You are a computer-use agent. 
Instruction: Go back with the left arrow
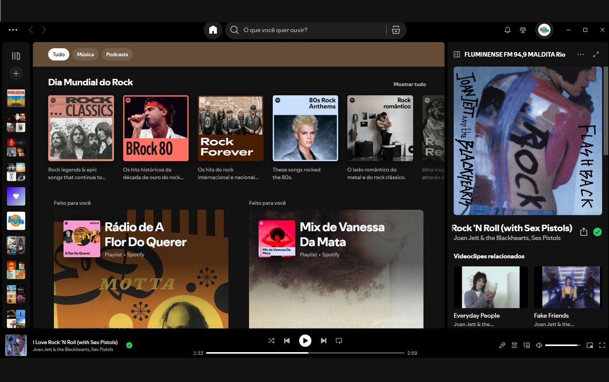[31, 30]
